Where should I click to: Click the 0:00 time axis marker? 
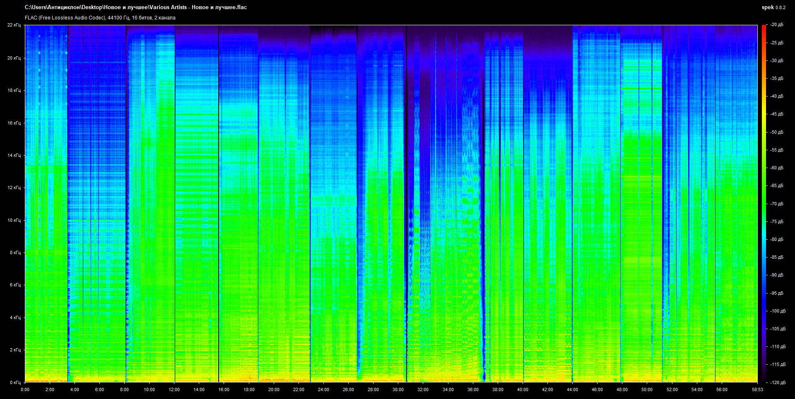coord(25,389)
